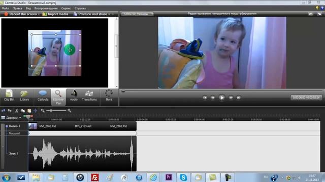Screen dimensions: 325x182
Task: Click the preview playback scrub bar handle
Action: pos(123,91)
